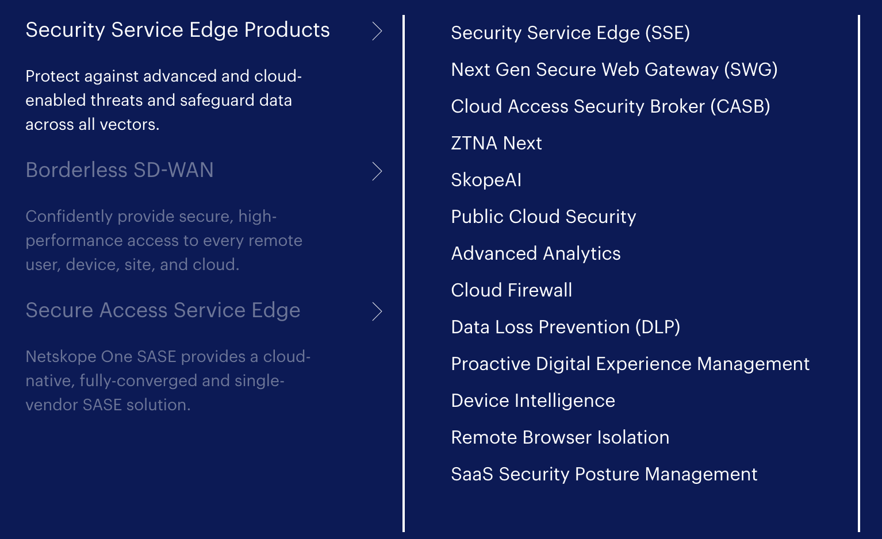Expand the Borderless SD-WAN chevron
Screen dimensions: 882x539
pos(378,171)
